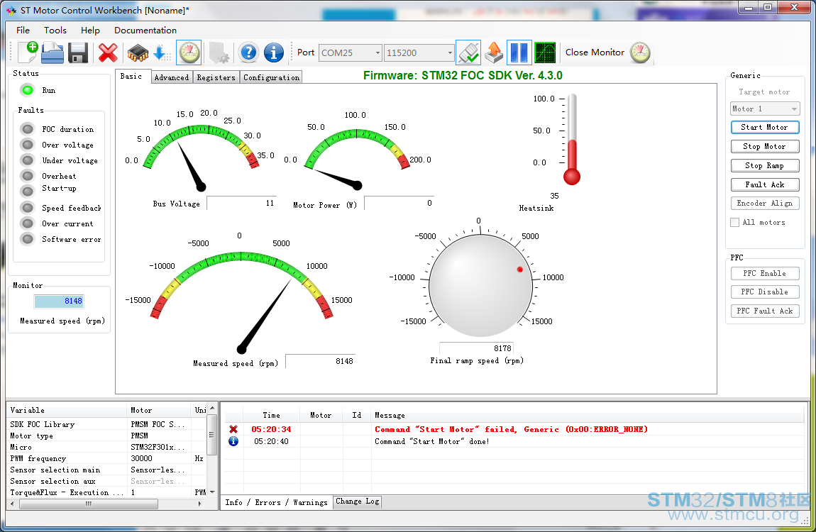Open the COM25 port dropdown

(x=377, y=52)
